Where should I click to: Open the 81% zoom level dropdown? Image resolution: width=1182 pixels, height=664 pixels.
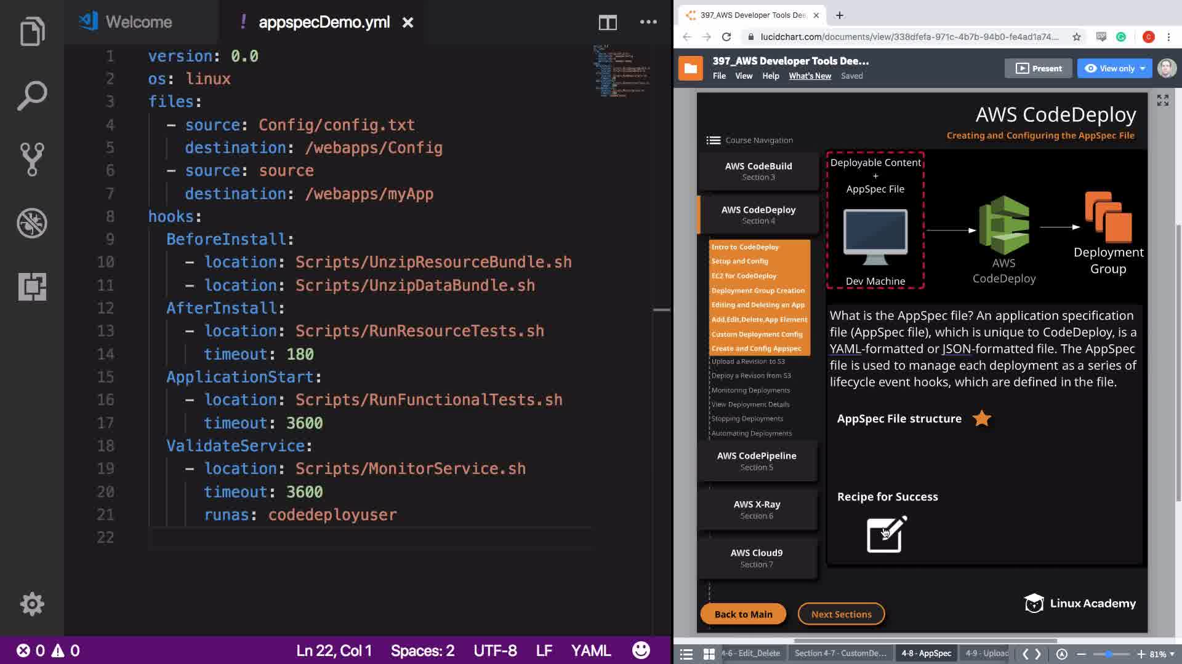[1162, 654]
